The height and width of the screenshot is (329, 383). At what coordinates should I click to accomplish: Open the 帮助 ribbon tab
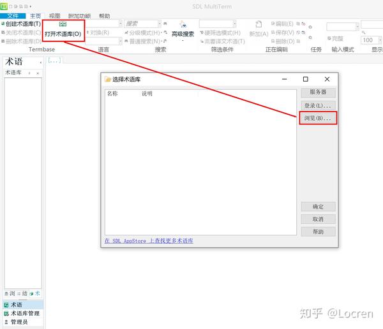click(x=104, y=16)
